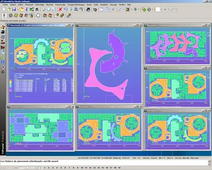212x170 pixels.
Task: Click the blue information 'i' toolbar icon
Action: pos(27,10)
